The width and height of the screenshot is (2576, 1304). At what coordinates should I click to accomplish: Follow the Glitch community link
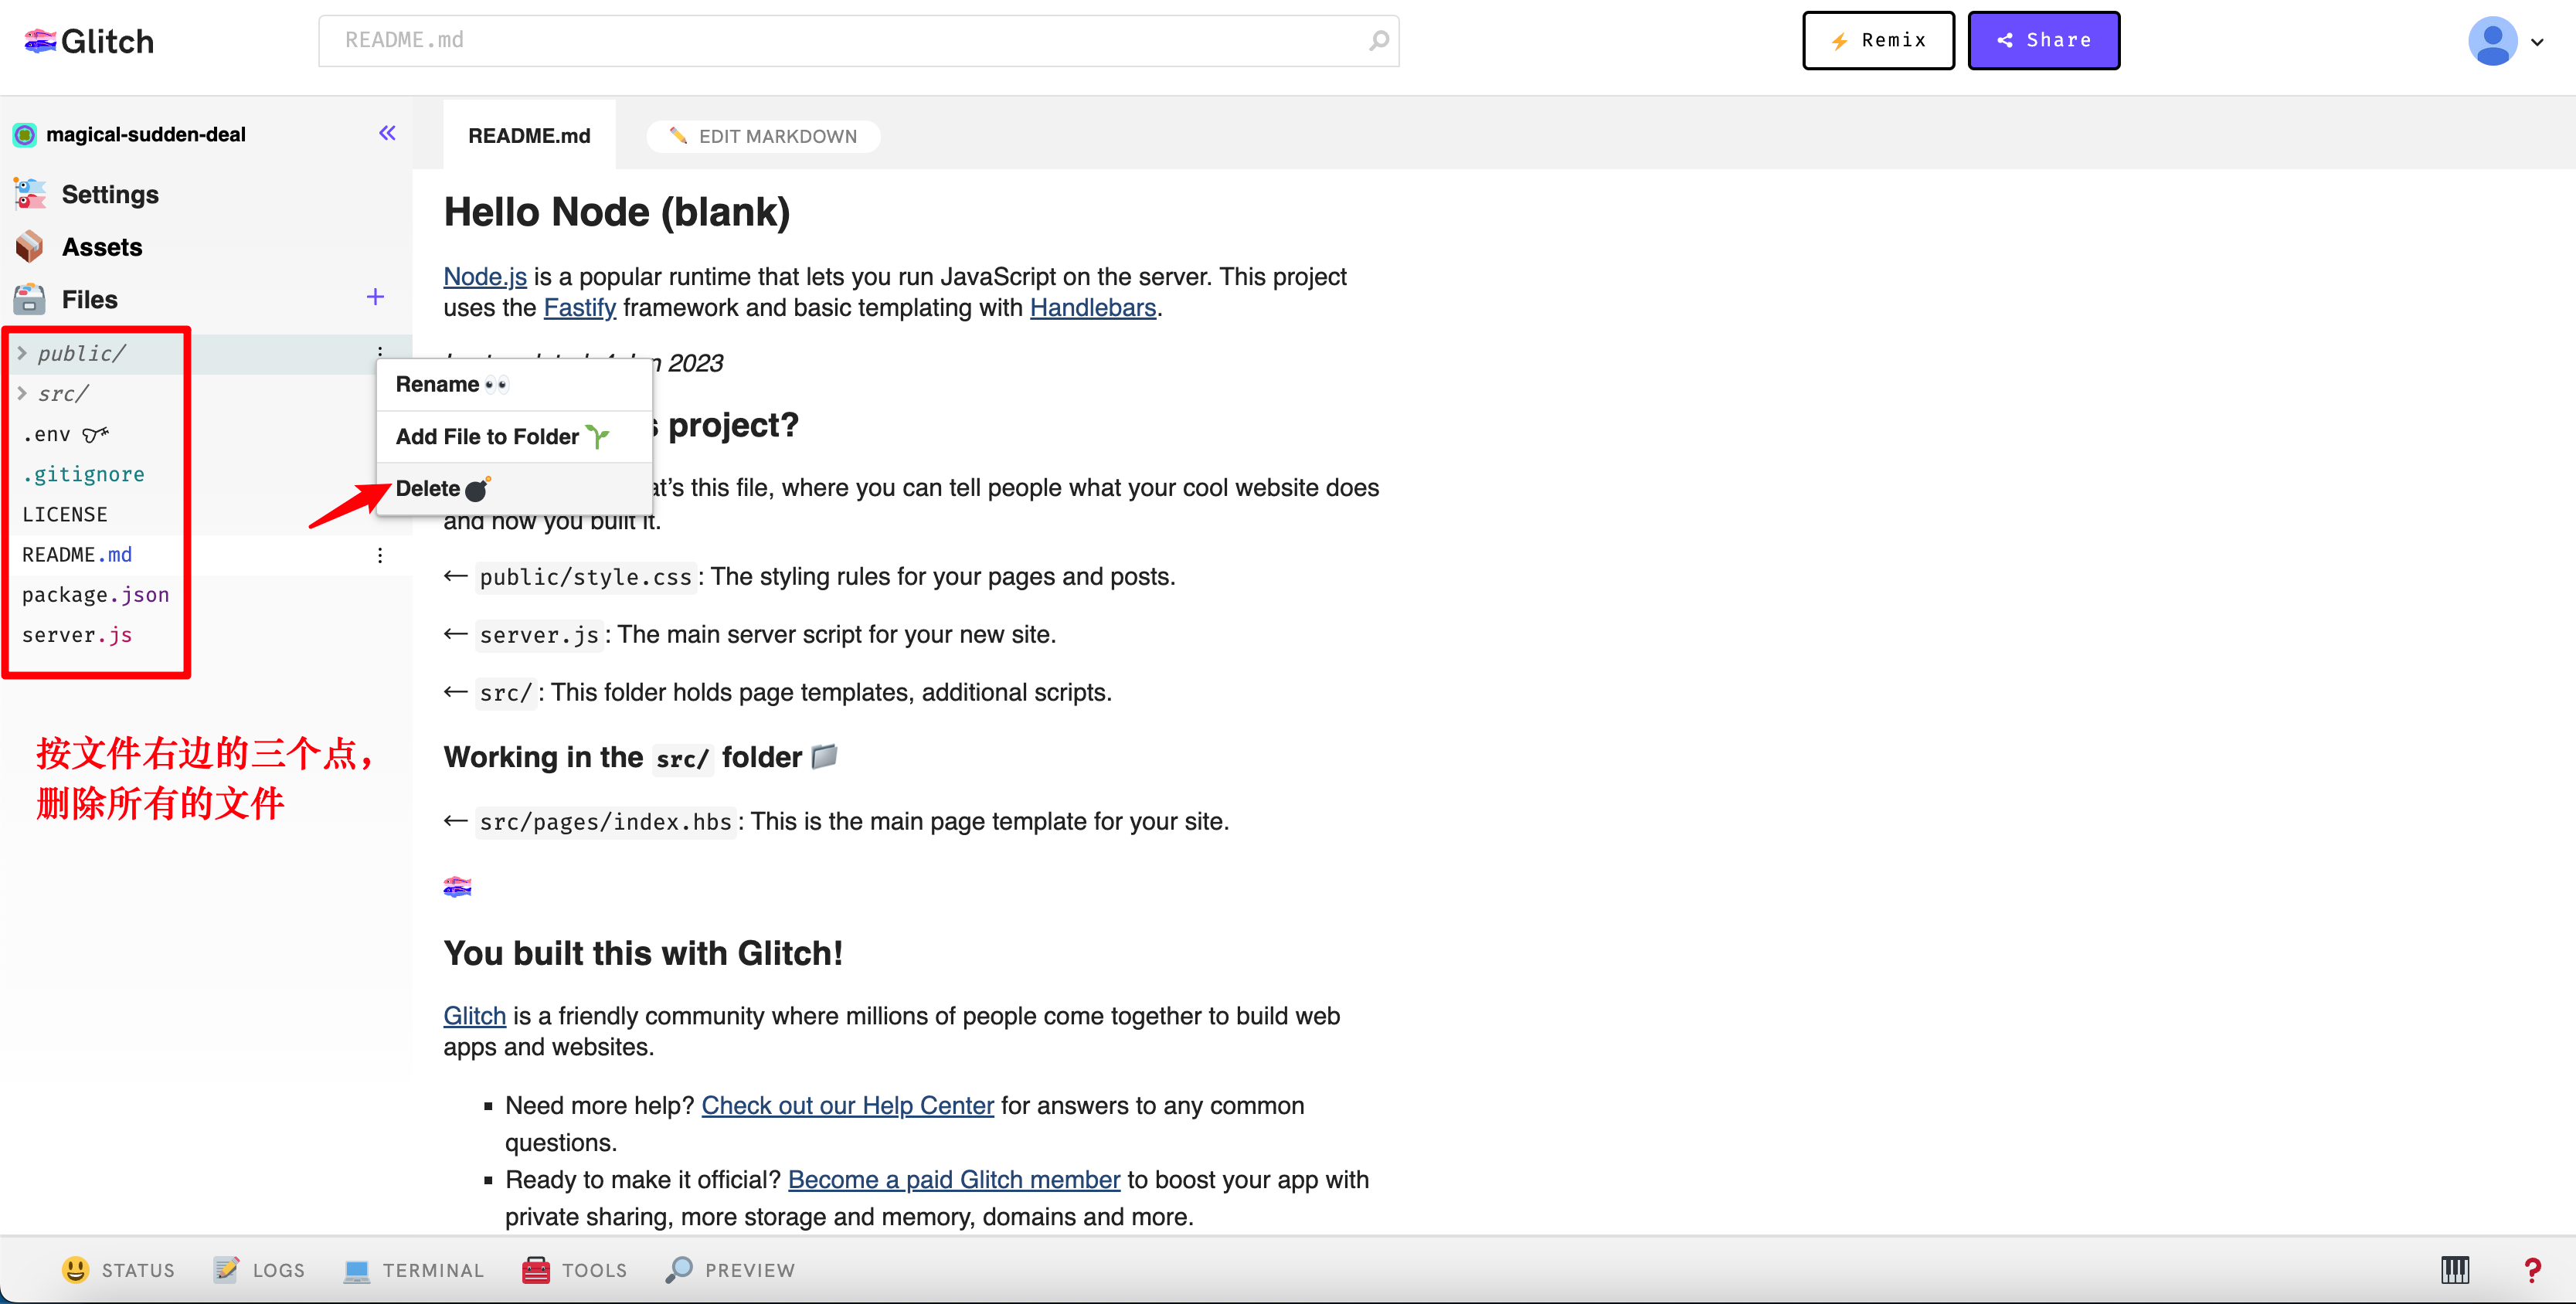(474, 1015)
